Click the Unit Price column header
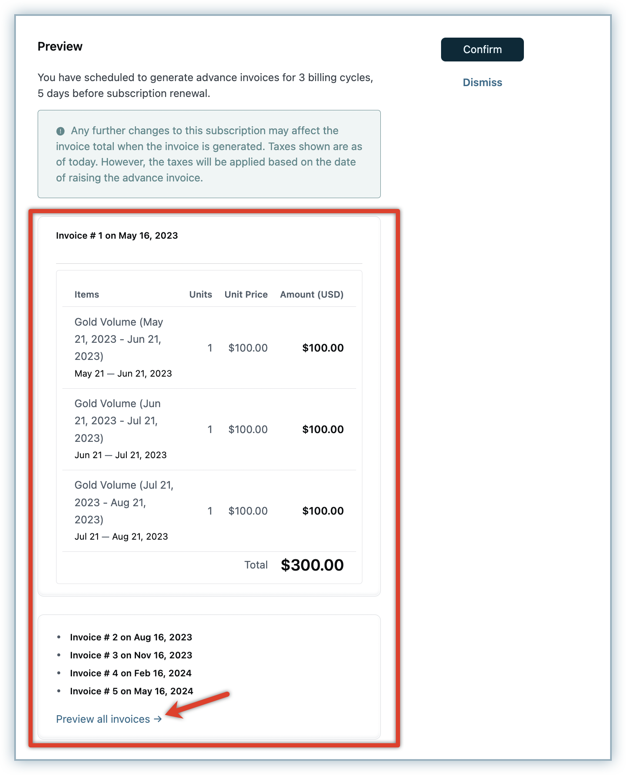The height and width of the screenshot is (775, 626). [246, 294]
